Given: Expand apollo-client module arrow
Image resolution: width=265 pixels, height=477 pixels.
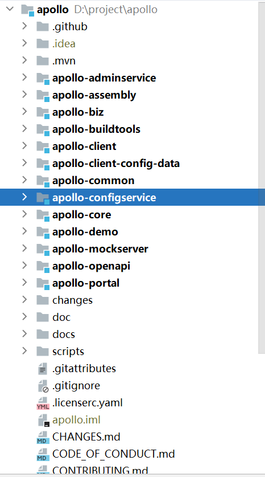Looking at the screenshot, I should [24, 146].
